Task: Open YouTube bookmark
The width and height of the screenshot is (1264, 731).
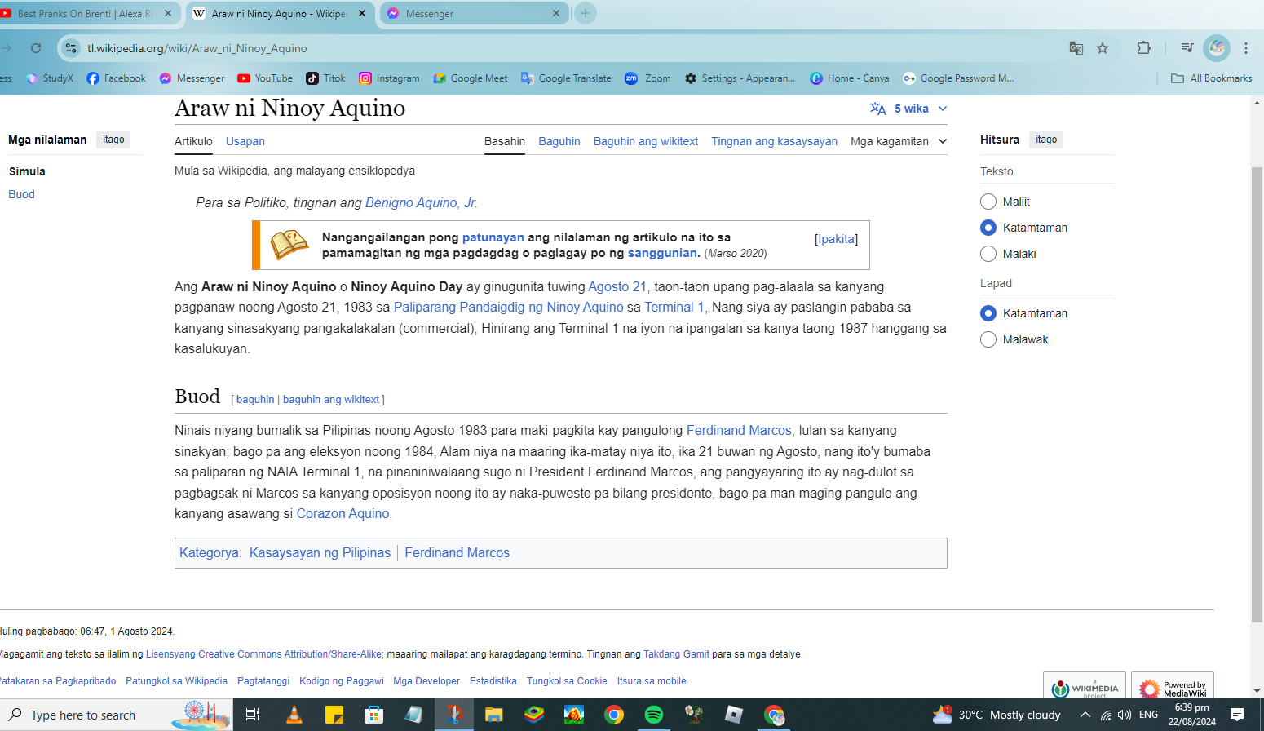Action: pyautogui.click(x=265, y=78)
